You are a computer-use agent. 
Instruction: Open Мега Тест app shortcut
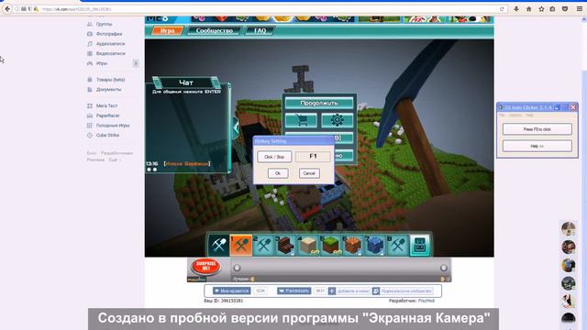coord(106,106)
